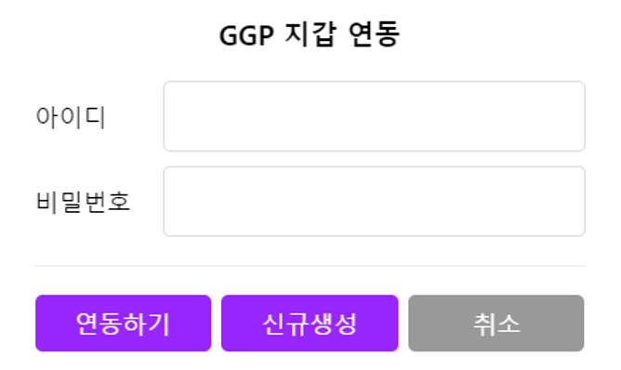Click the 아이디 label text
This screenshot has width=621, height=370.
[71, 117]
